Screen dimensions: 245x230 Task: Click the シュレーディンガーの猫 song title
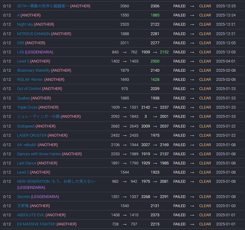(x=38, y=117)
